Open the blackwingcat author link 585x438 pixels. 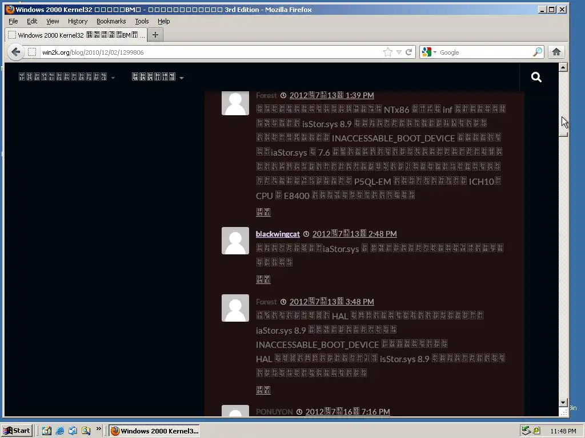pyautogui.click(x=278, y=234)
